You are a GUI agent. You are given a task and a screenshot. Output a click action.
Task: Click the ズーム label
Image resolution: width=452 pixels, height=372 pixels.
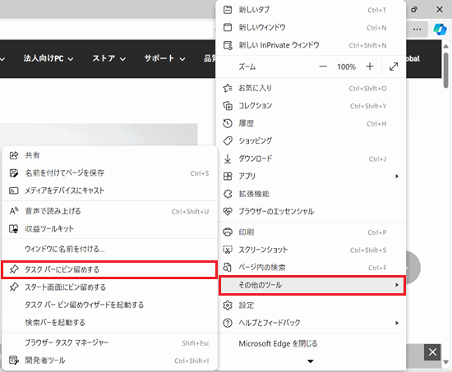[x=247, y=67]
